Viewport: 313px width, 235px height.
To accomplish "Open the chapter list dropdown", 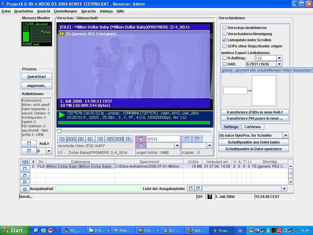I will click(x=209, y=145).
